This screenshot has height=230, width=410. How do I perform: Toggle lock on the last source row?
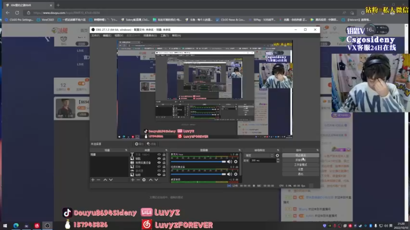tap(164, 175)
